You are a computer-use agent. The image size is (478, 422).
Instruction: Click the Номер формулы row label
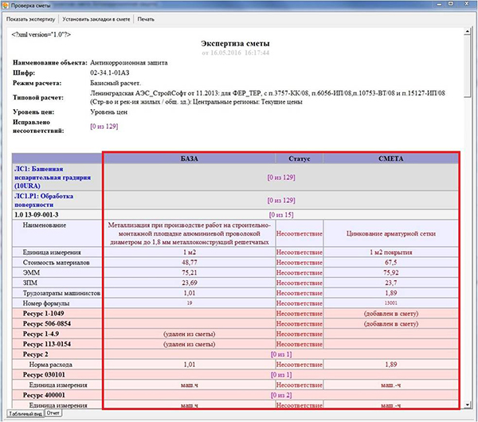coord(46,303)
